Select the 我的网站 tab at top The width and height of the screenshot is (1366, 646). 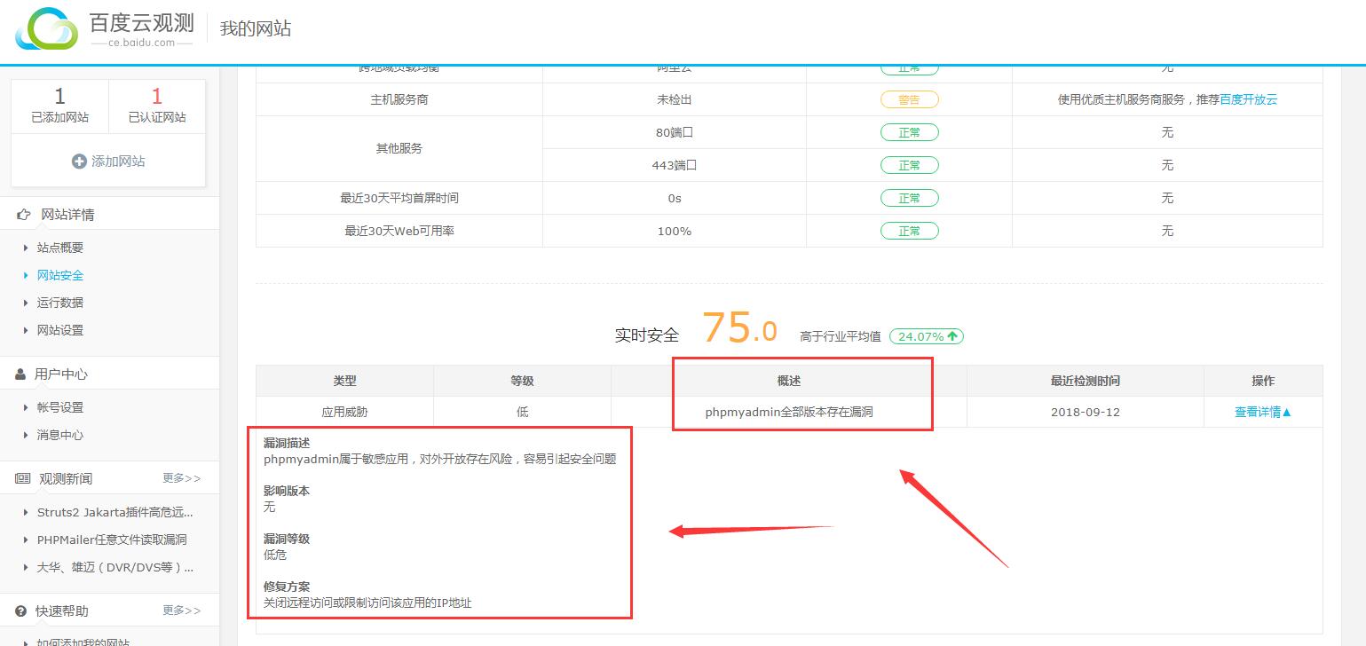click(x=254, y=28)
